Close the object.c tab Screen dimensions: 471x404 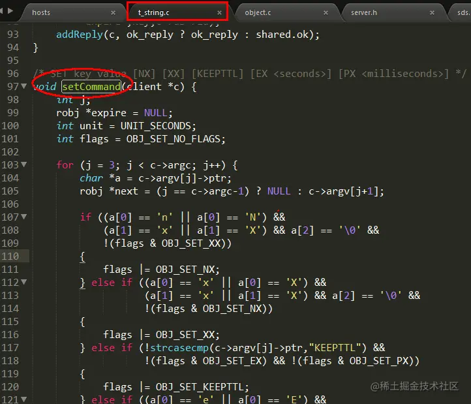(x=326, y=12)
